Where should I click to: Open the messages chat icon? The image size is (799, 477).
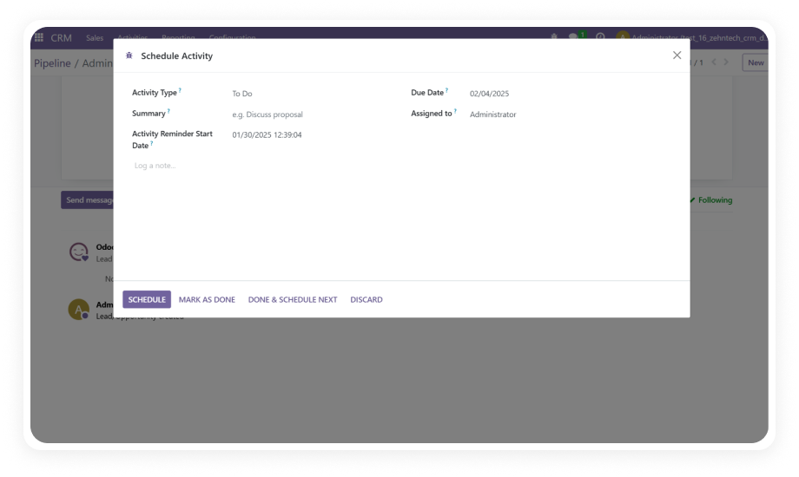[x=574, y=36]
